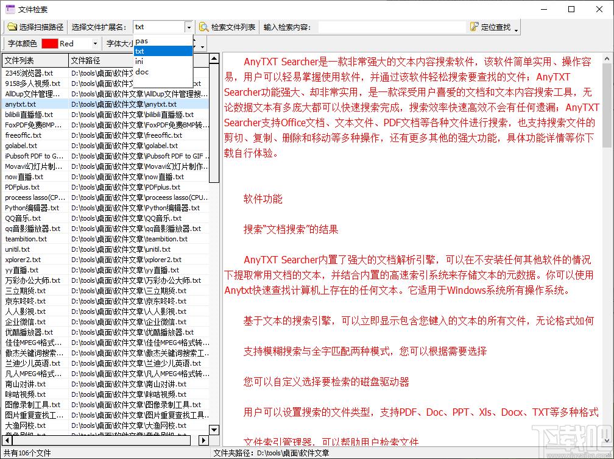Click the file list vertical scrollbar thumb
This screenshot has width=614, height=459.
[x=214, y=124]
